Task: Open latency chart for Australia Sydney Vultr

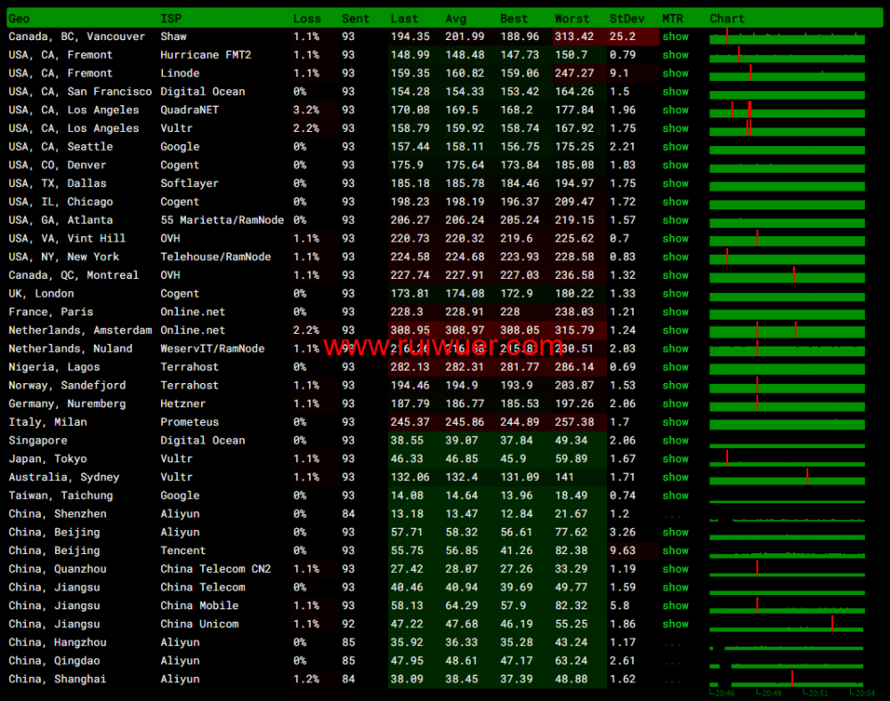Action: point(787,478)
